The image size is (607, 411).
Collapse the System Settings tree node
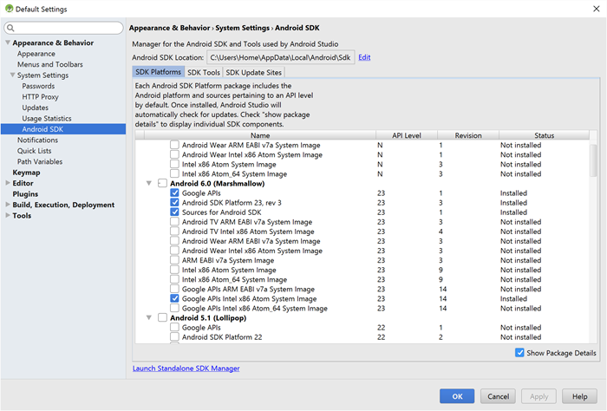(13, 75)
